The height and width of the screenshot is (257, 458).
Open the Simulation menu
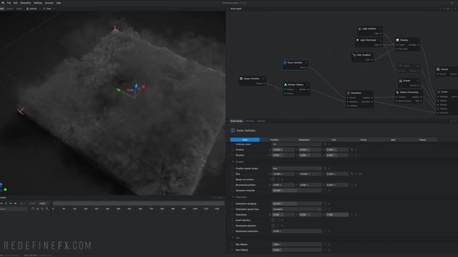pos(26,3)
